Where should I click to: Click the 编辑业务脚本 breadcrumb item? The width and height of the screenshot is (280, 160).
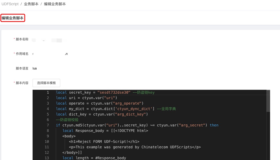coord(55,4)
